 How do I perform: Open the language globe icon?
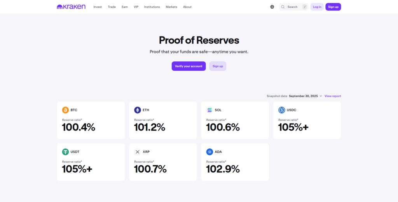[x=272, y=7]
